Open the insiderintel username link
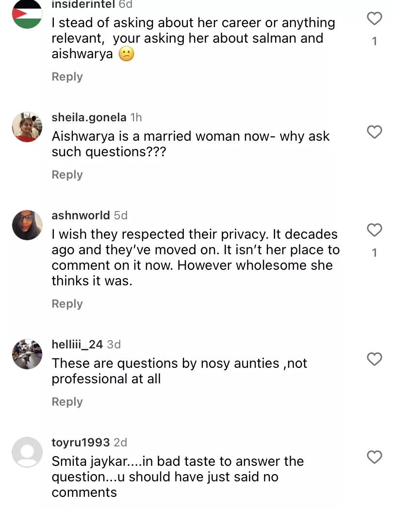 pos(83,4)
